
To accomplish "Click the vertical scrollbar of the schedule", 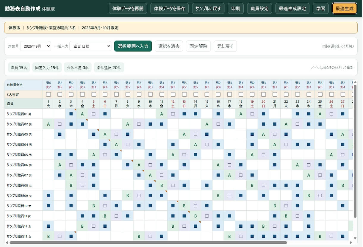I will (x=355, y=151).
